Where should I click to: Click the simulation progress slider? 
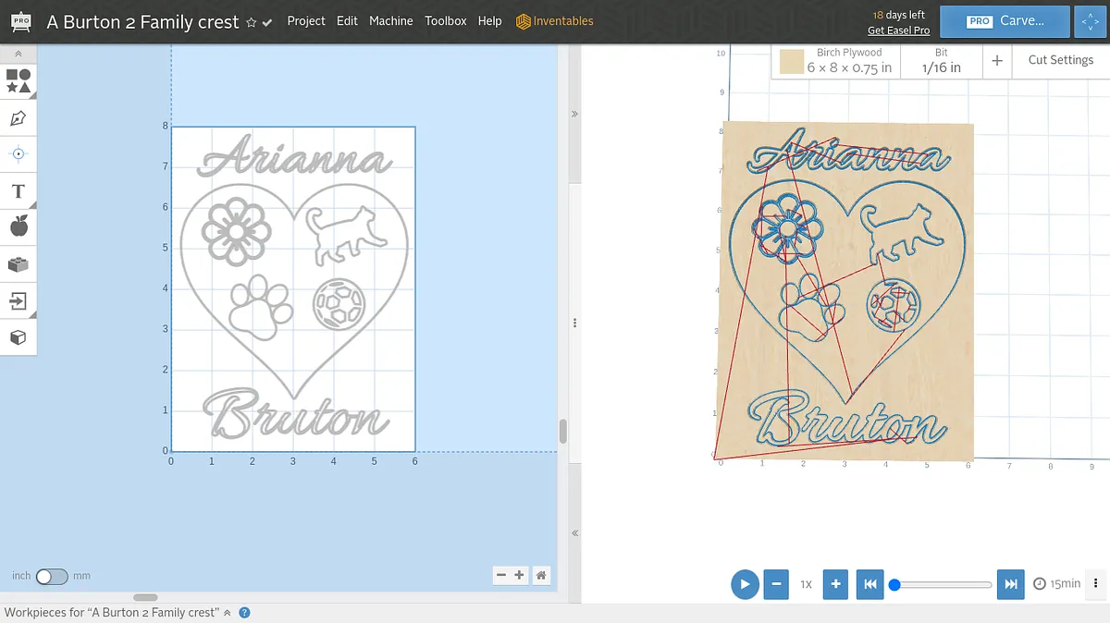[x=942, y=584]
